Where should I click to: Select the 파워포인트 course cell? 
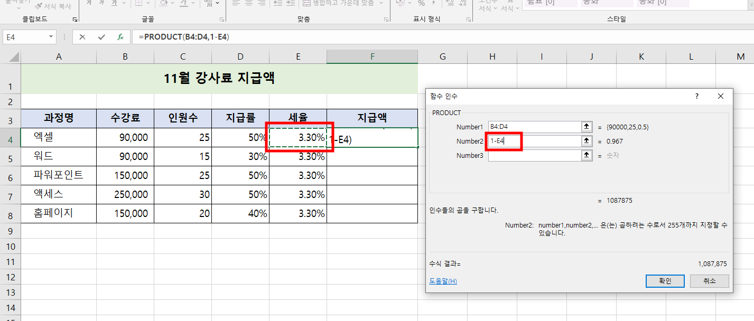59,175
